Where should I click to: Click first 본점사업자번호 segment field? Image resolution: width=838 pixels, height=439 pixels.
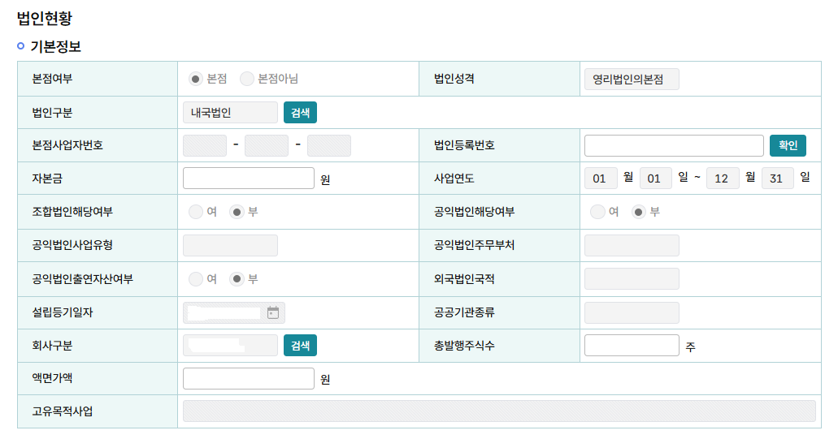coord(205,145)
